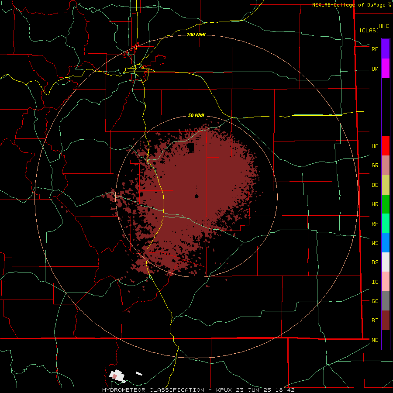The width and height of the screenshot is (393, 393).
Task: Click the radar site black dot at center
Action: coord(196,196)
